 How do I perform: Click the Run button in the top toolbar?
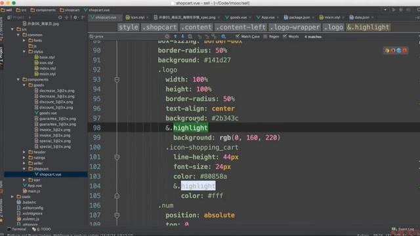394,10
